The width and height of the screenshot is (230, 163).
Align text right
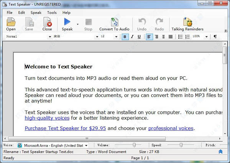(156, 37)
